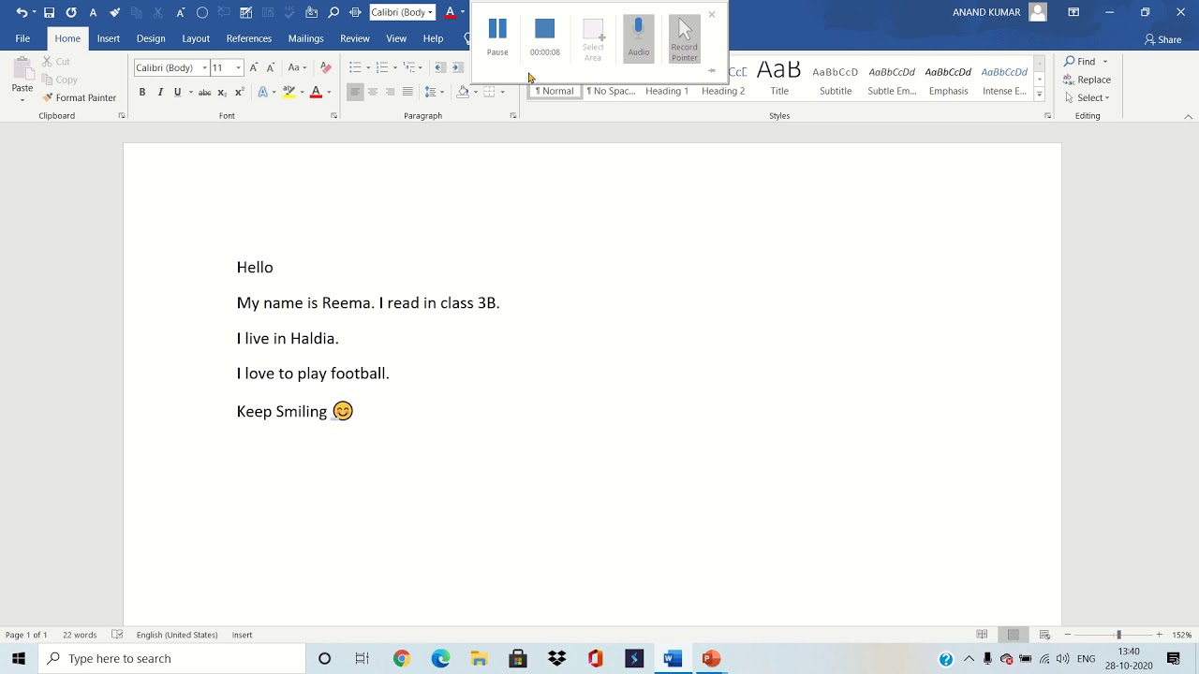Toggle subscript formatting

tap(222, 92)
